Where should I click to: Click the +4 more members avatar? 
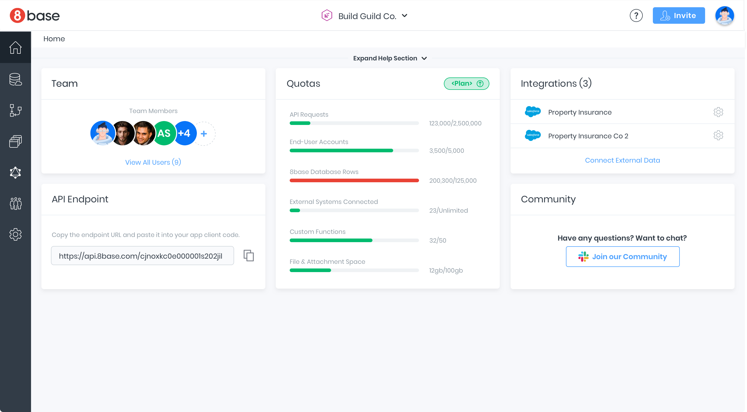pos(185,133)
